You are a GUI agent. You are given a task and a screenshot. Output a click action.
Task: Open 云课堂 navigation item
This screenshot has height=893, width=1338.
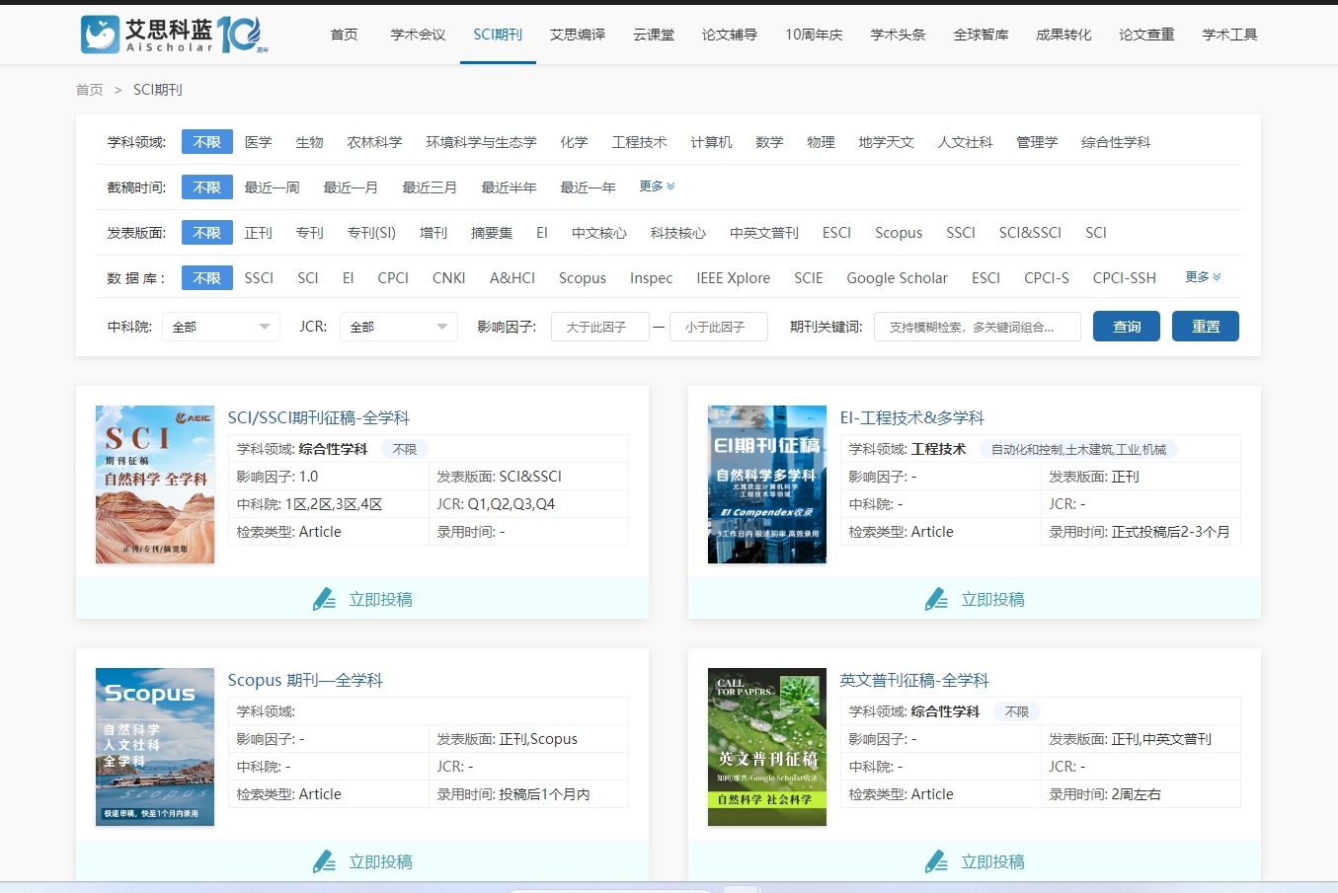(x=654, y=35)
